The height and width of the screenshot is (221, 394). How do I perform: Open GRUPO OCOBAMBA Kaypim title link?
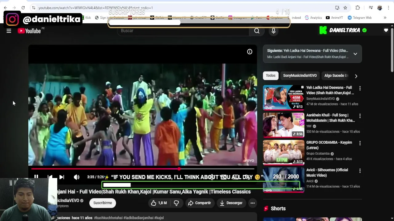(329, 145)
